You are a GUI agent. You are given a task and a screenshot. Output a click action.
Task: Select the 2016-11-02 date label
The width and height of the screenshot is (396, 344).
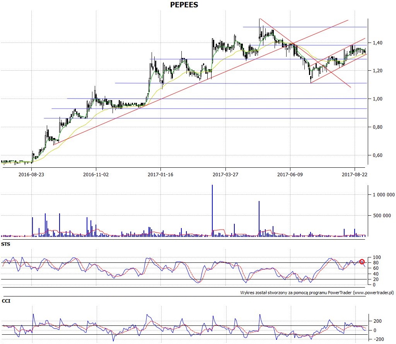pyautogui.click(x=96, y=174)
